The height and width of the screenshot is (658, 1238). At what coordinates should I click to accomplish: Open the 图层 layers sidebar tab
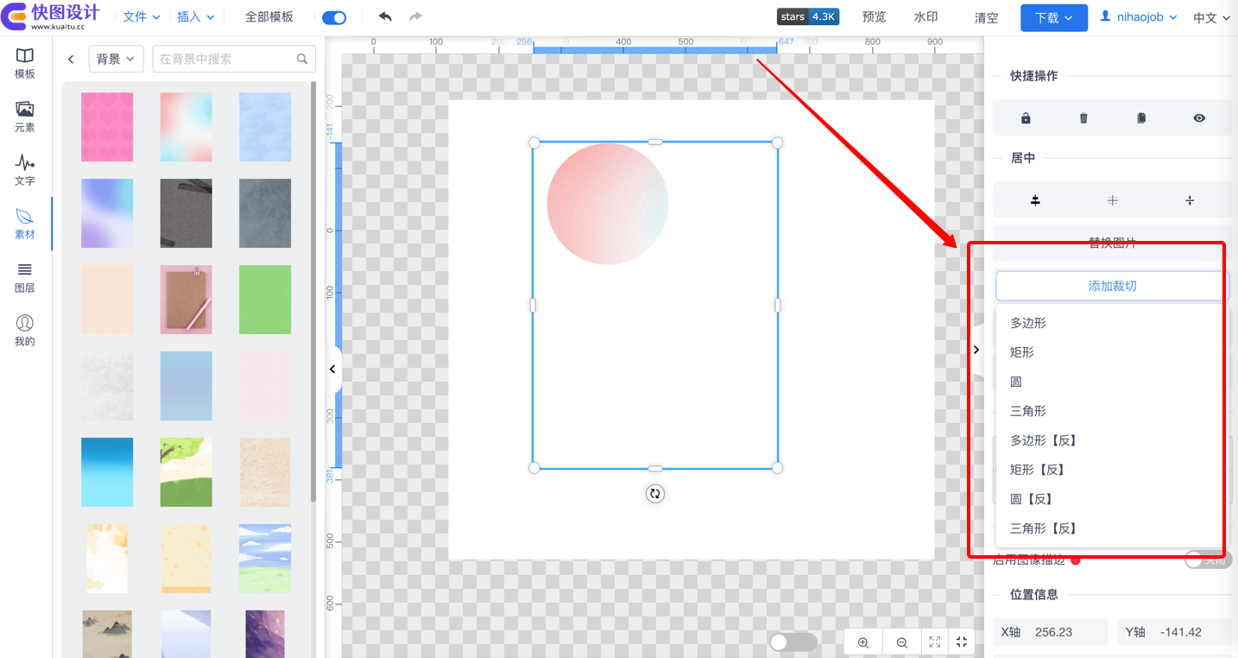(x=25, y=277)
